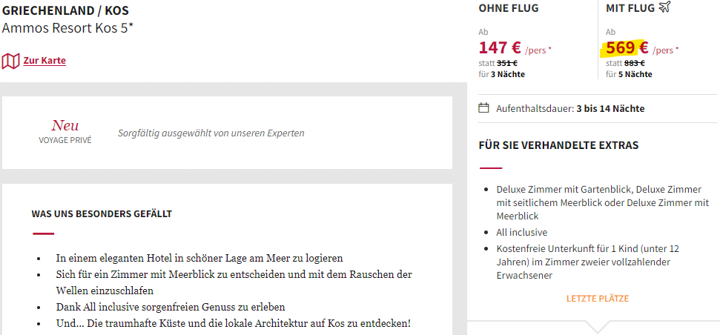This screenshot has height=335, width=720.
Task: Click the 147 € per person price
Action: click(515, 48)
